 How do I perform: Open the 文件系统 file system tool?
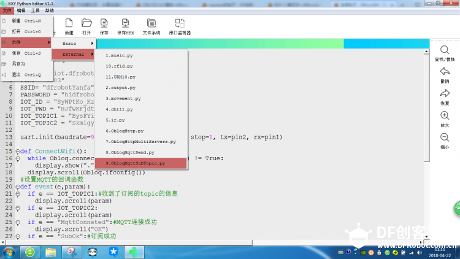pos(151,26)
